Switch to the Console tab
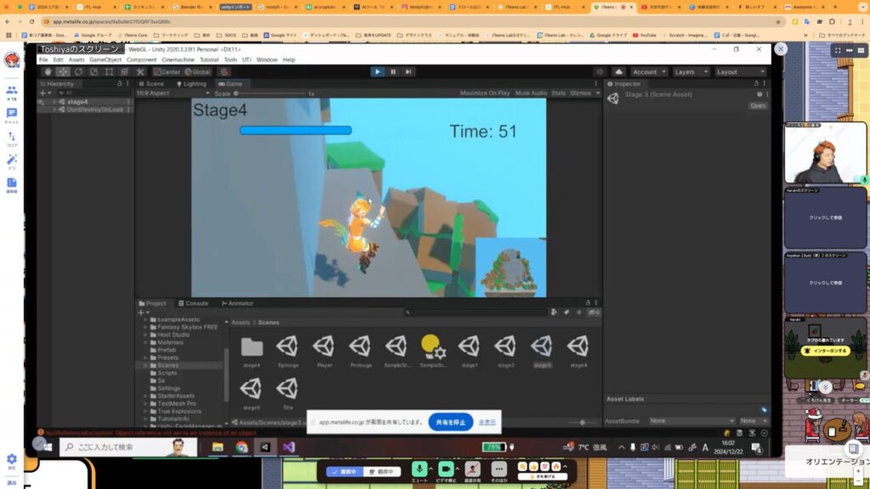This screenshot has width=870, height=489. click(x=193, y=303)
